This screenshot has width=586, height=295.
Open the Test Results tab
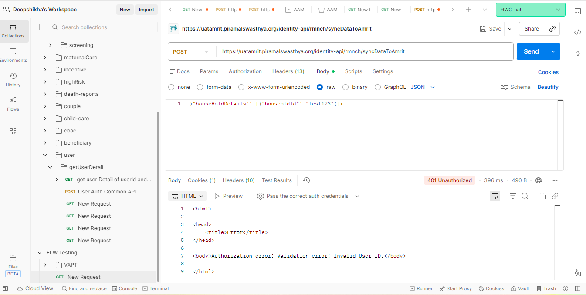[276, 180]
